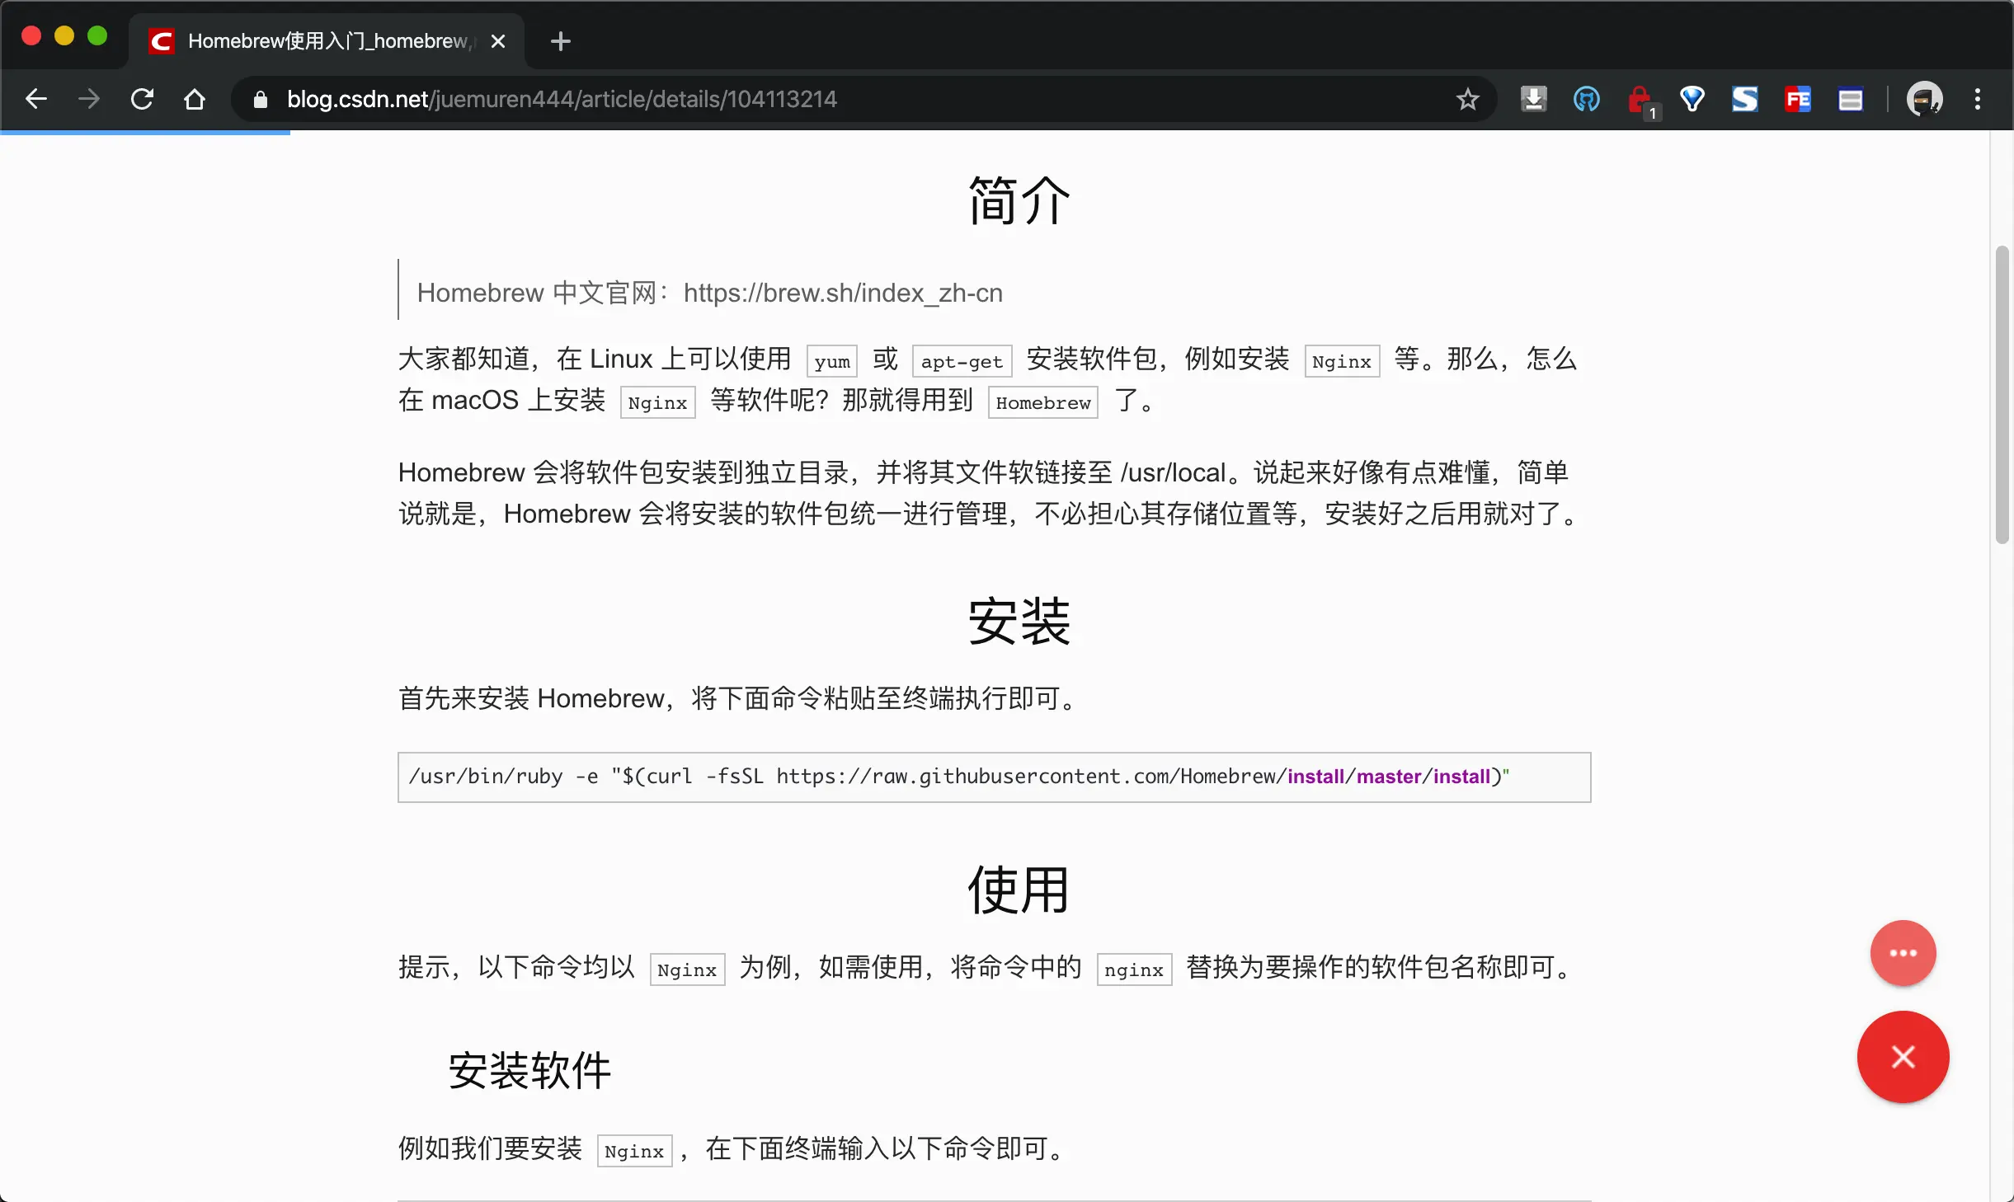The width and height of the screenshot is (2014, 1202).
Task: Click the blue diamond extension icon
Action: pos(1692,99)
